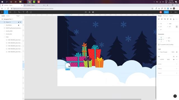Click the user avatar in Figma toolbar
This screenshot has width=179, height=100.
point(161,12)
